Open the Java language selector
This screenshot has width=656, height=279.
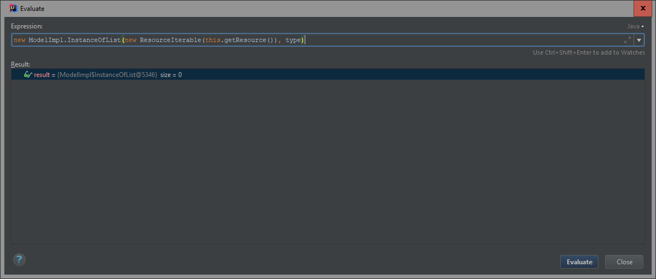[635, 26]
